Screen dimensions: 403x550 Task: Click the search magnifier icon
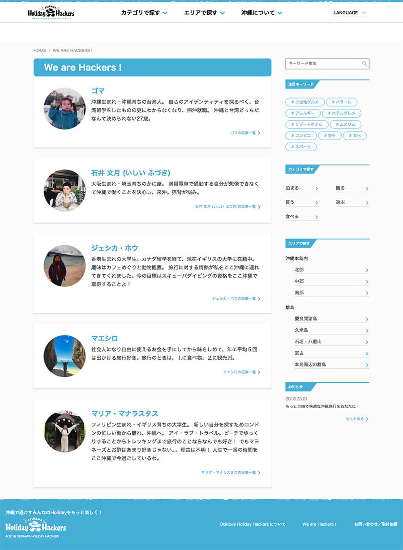(x=364, y=64)
